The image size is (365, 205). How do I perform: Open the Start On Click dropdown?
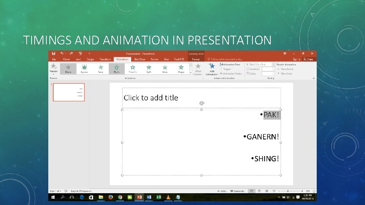point(265,65)
